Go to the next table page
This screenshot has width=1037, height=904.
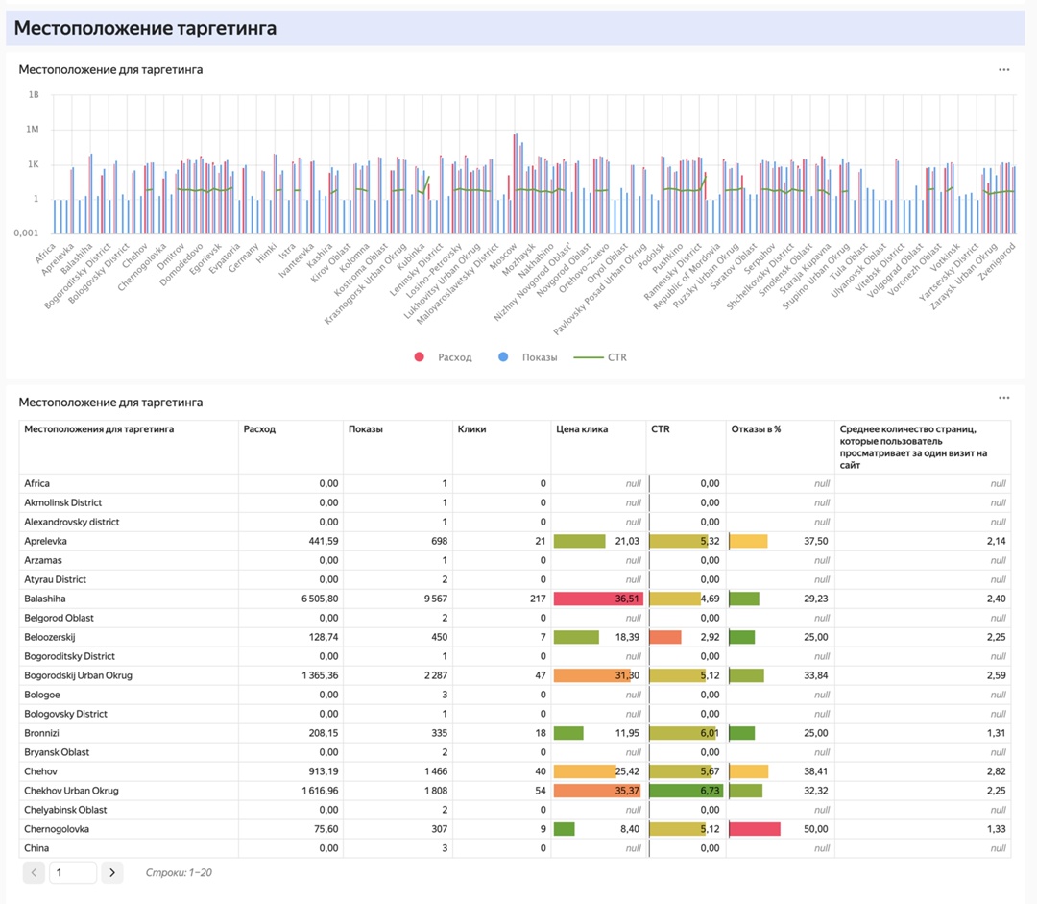tap(112, 872)
